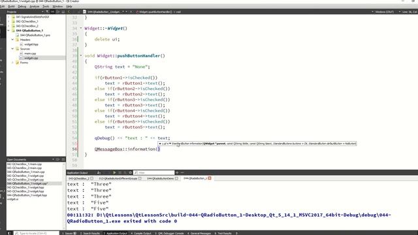Zoom out the application output text

click(x=182, y=172)
